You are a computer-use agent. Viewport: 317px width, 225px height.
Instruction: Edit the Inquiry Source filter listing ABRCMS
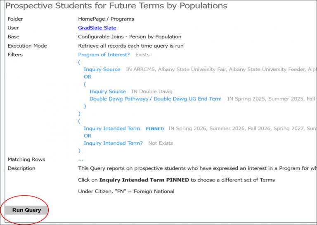[102, 69]
